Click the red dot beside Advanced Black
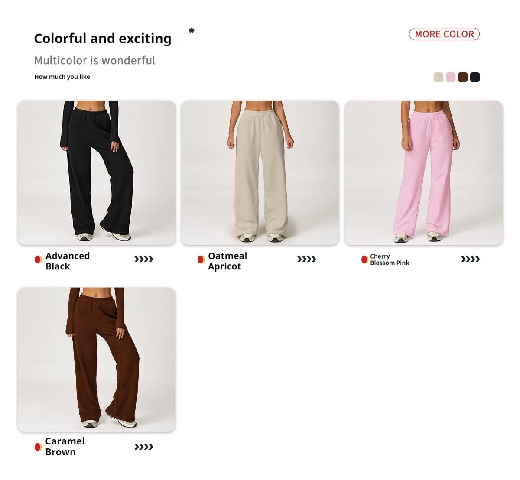 pyautogui.click(x=38, y=259)
